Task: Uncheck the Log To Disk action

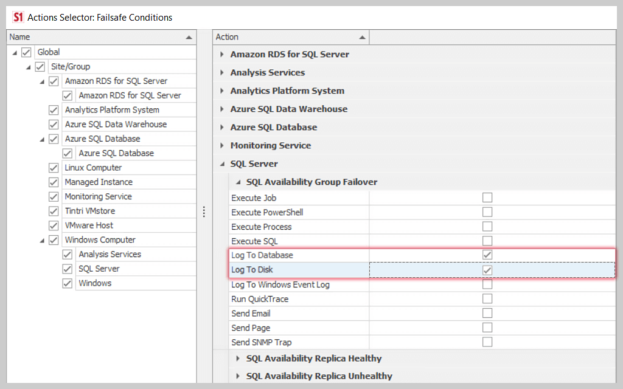Action: point(487,269)
